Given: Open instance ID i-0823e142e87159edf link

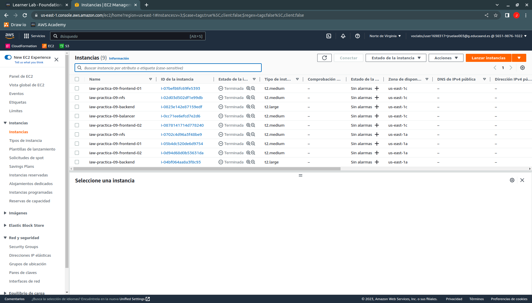Looking at the screenshot, I should (x=181, y=107).
